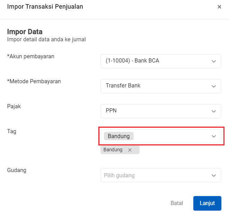Open the Metode Pembayaran chevron

(x=213, y=86)
